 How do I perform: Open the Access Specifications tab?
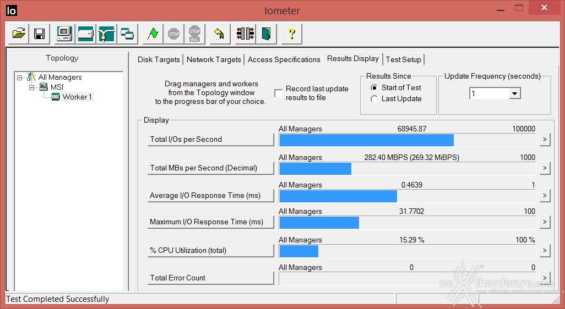point(284,60)
